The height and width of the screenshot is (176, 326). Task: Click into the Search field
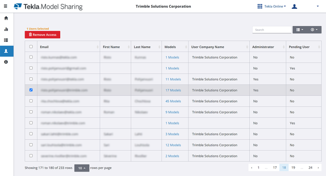click(272, 30)
